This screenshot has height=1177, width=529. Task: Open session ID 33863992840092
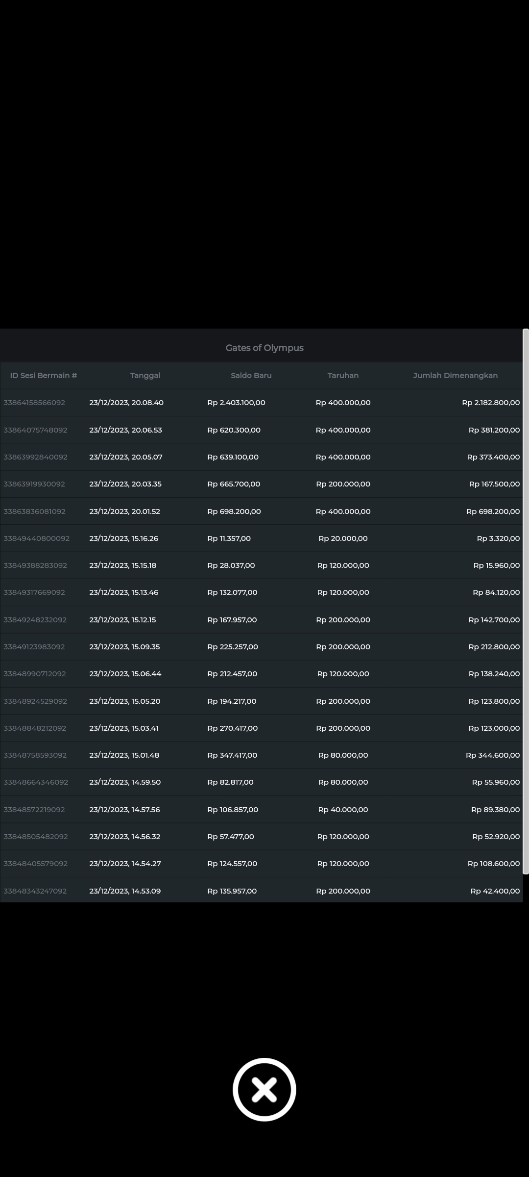(x=35, y=457)
